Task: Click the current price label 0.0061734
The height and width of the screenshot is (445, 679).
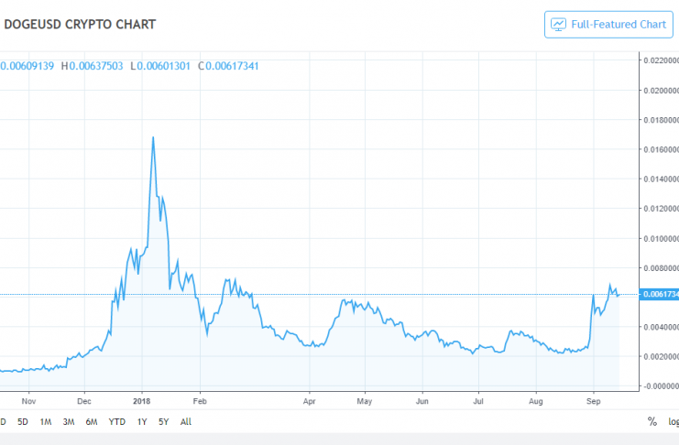Action: (x=659, y=294)
